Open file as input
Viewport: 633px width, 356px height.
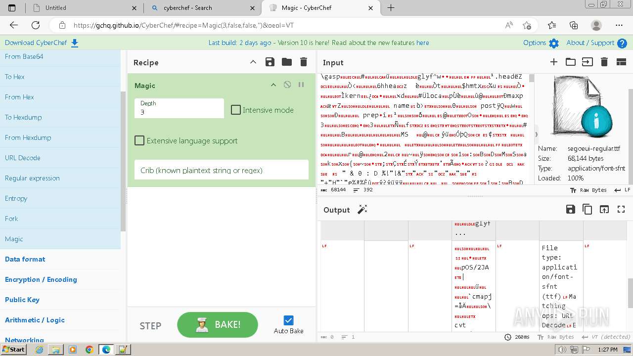click(x=587, y=62)
